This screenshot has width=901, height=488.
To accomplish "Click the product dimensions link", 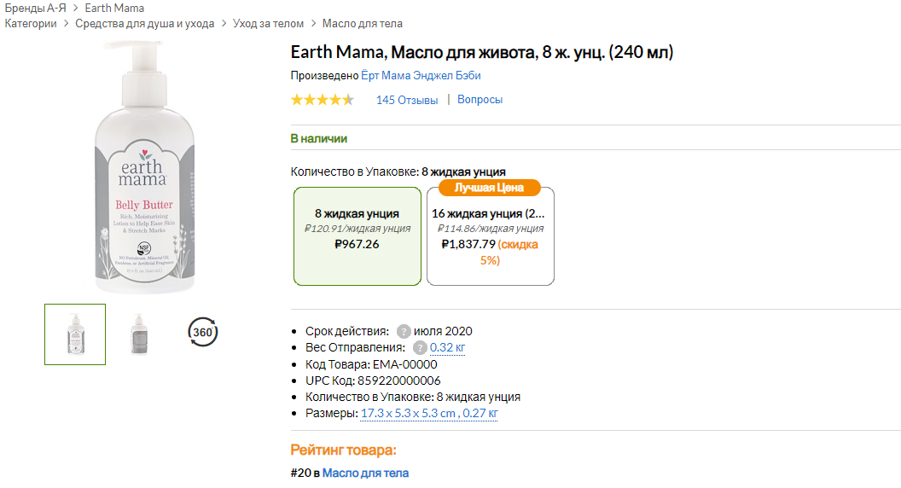I will 429,413.
